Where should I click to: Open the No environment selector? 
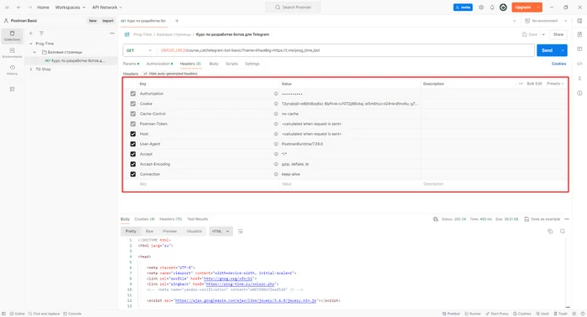click(x=546, y=21)
